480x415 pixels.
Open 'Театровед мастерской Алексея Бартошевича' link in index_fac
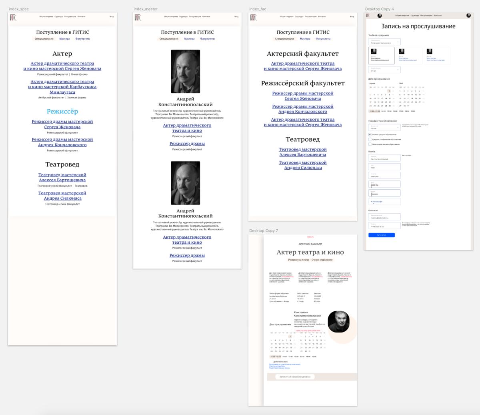coord(302,152)
